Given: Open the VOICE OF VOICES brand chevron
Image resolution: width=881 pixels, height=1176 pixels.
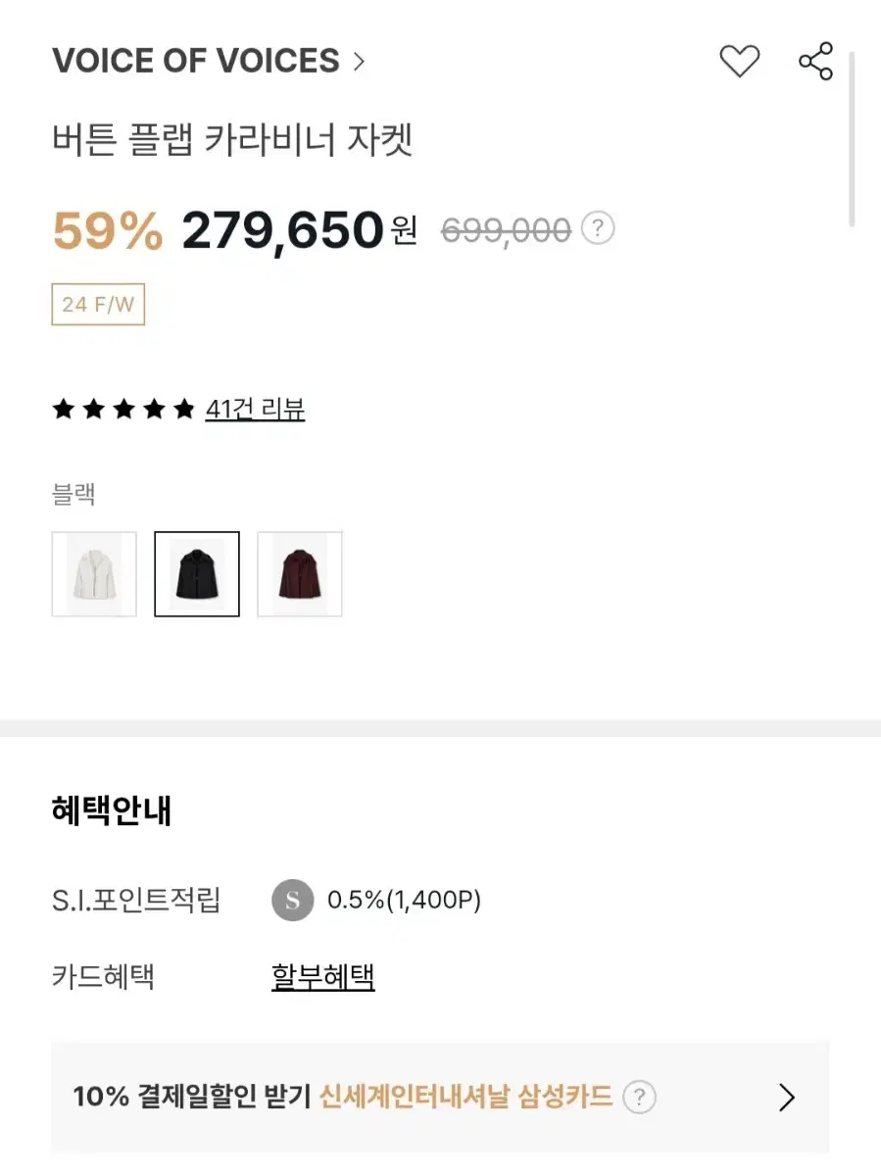Looking at the screenshot, I should pyautogui.click(x=359, y=62).
